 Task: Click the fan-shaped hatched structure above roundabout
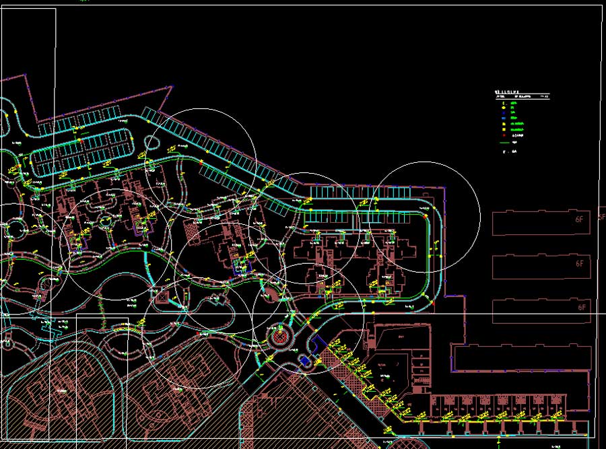(x=269, y=295)
